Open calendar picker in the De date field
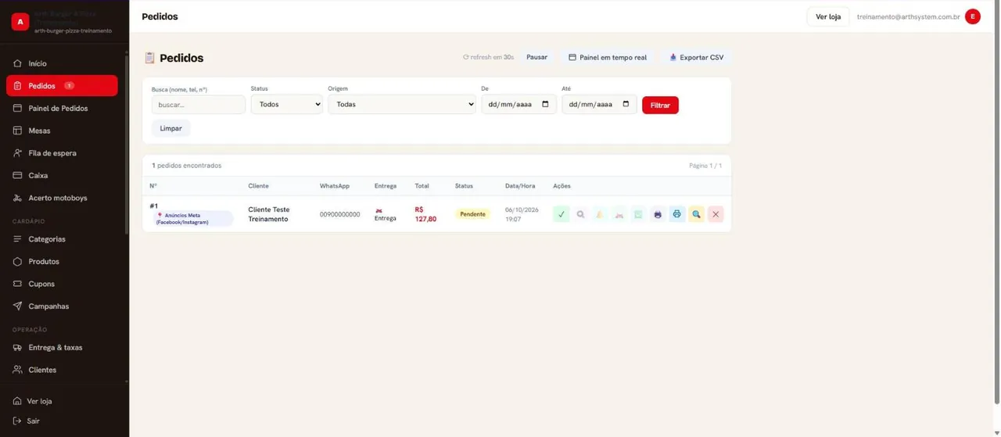The height and width of the screenshot is (437, 1001). [x=545, y=104]
